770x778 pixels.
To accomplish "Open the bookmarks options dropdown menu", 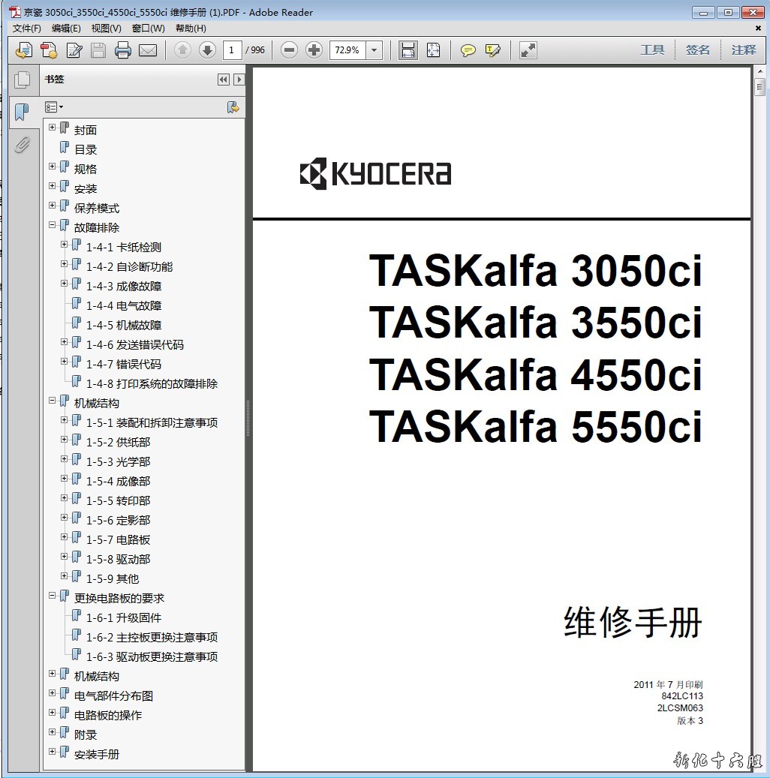I will [x=53, y=107].
